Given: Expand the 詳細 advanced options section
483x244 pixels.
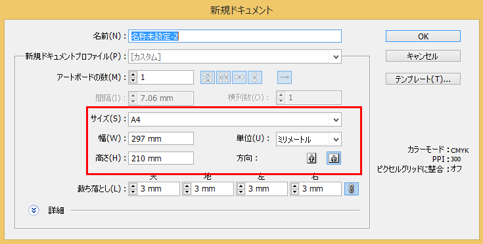Looking at the screenshot, I should (x=34, y=211).
